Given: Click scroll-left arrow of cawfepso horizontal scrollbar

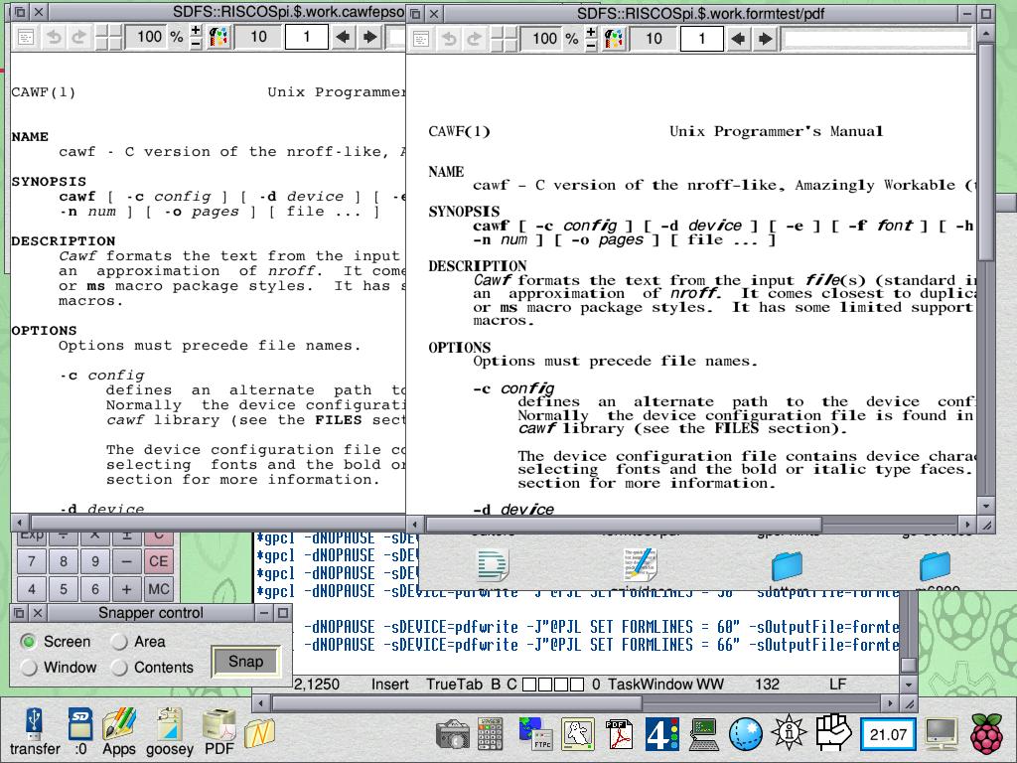Looking at the screenshot, I should click(20, 523).
